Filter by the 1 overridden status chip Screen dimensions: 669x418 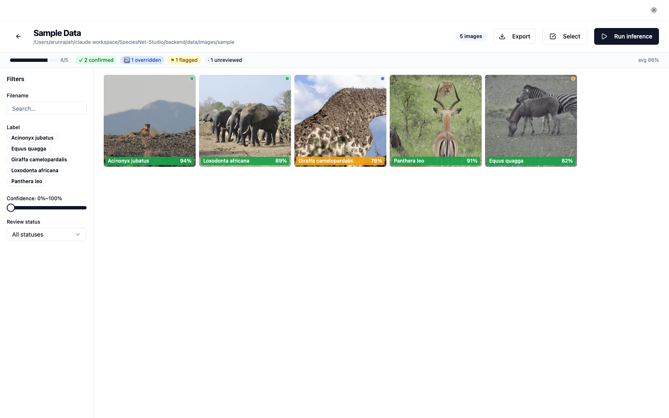142,60
